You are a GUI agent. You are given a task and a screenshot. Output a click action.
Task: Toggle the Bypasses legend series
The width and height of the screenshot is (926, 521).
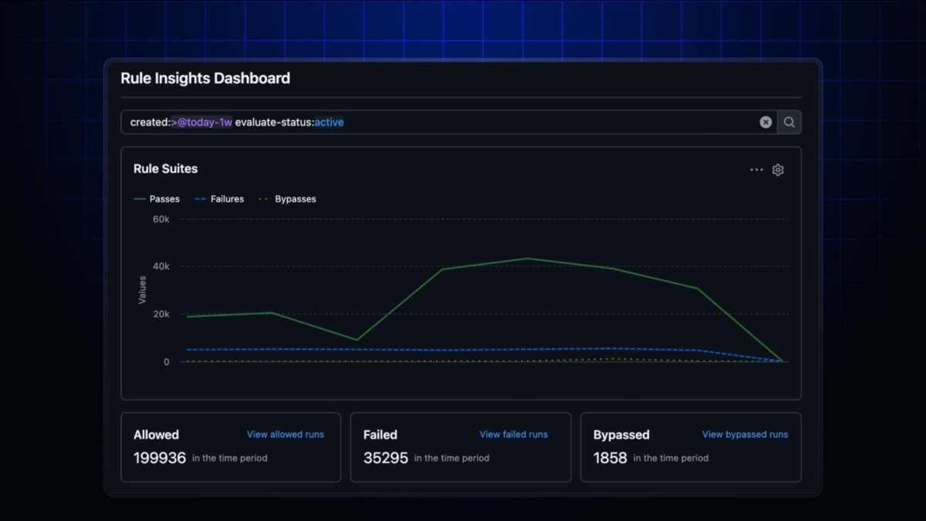(287, 199)
